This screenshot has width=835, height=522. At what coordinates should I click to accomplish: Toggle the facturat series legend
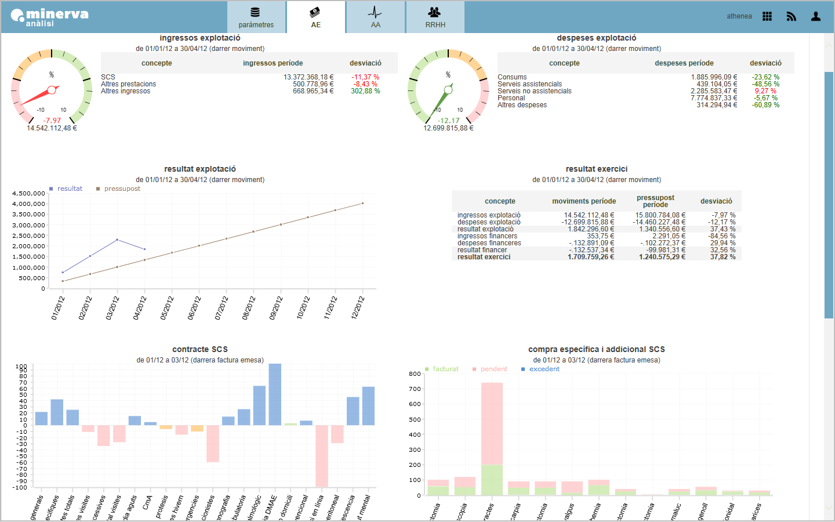[442, 369]
